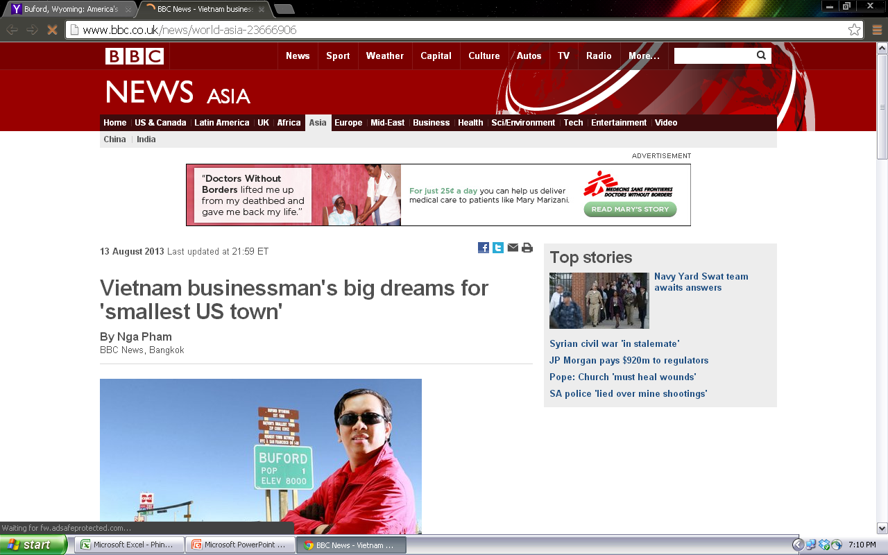Select Sci/Environment news section
888x555 pixels.
pos(523,123)
